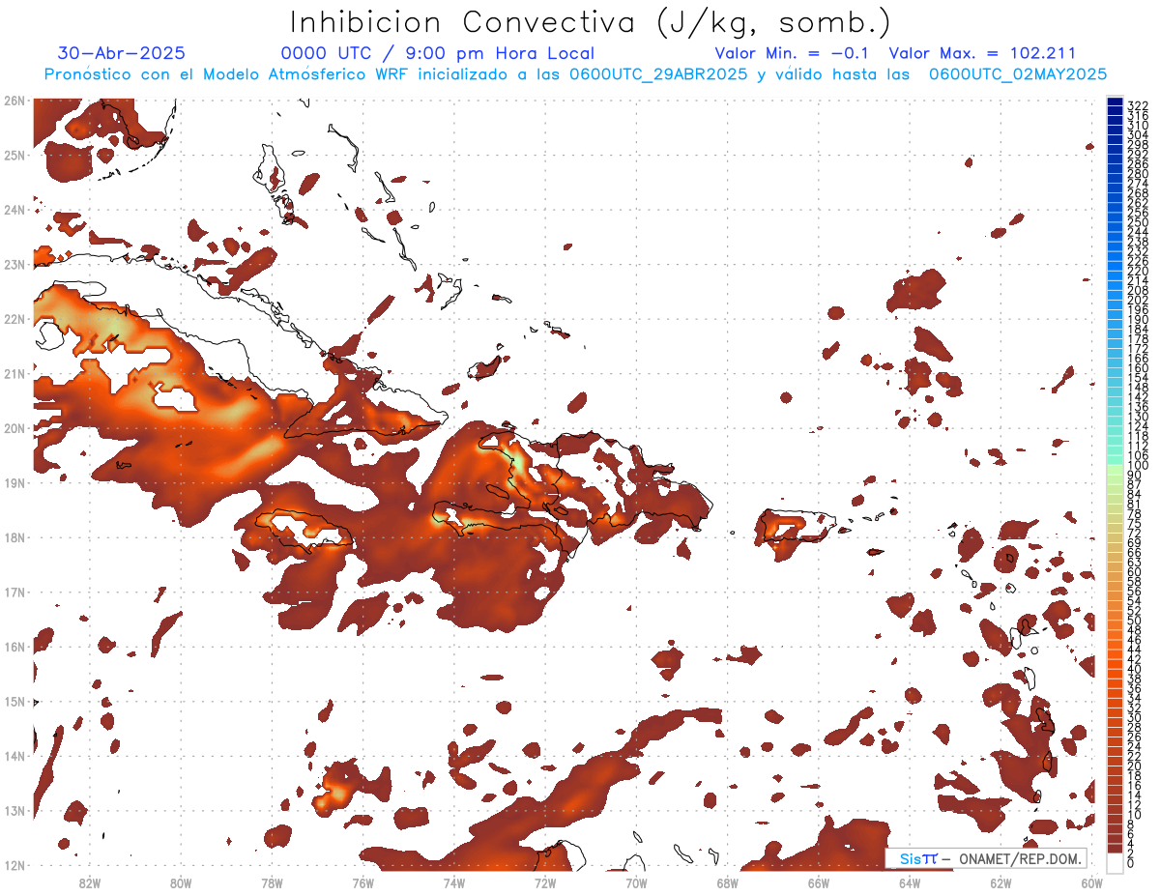The image size is (1160, 896).
Task: Click the '14N' latitude label
Action: 14,756
